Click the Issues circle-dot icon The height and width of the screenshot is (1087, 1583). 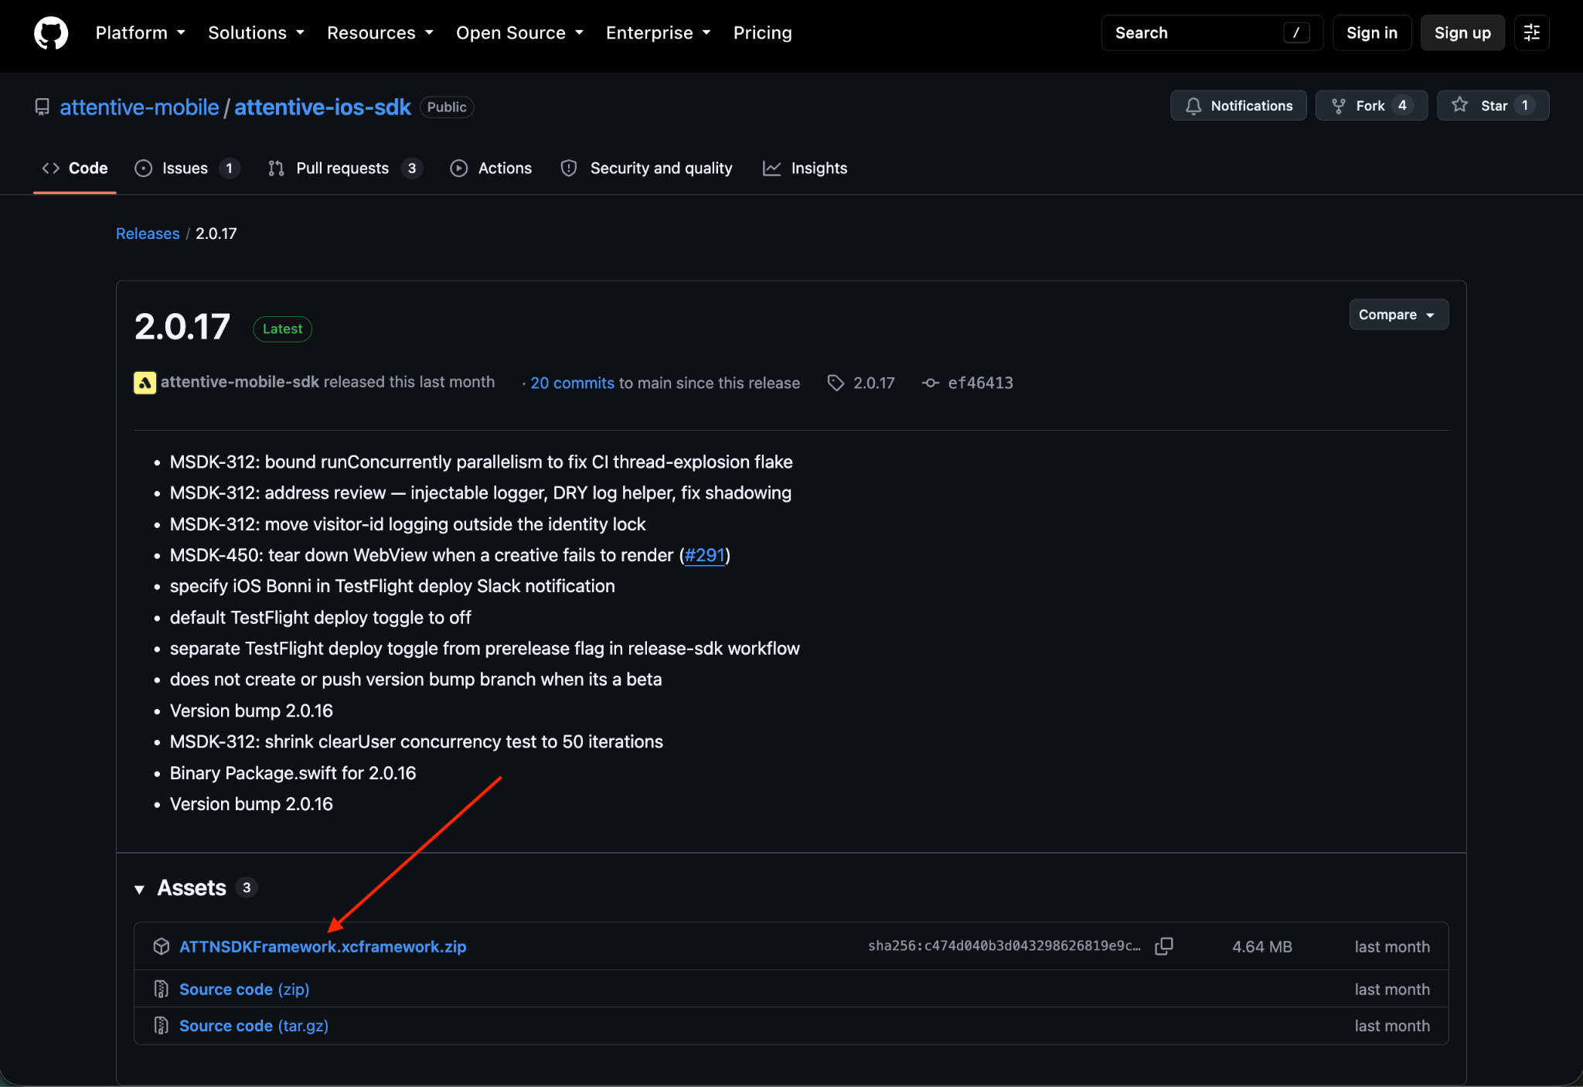coord(143,168)
